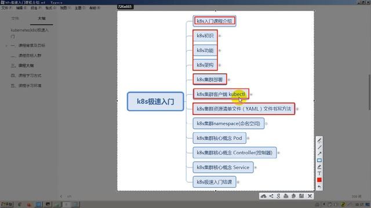Click the k8s功能 node
The width and height of the screenshot is (371, 208).
[205, 50]
